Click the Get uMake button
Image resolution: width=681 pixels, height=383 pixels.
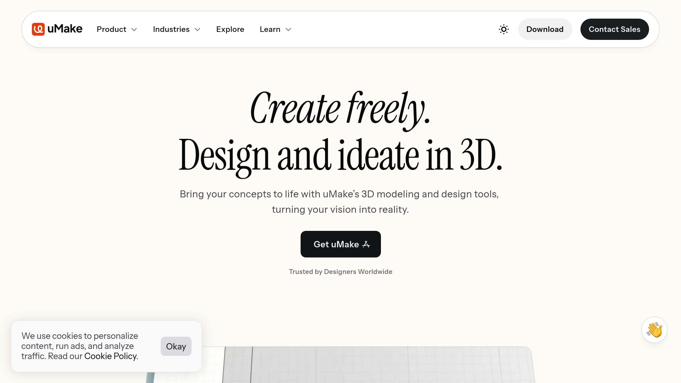[x=340, y=244]
